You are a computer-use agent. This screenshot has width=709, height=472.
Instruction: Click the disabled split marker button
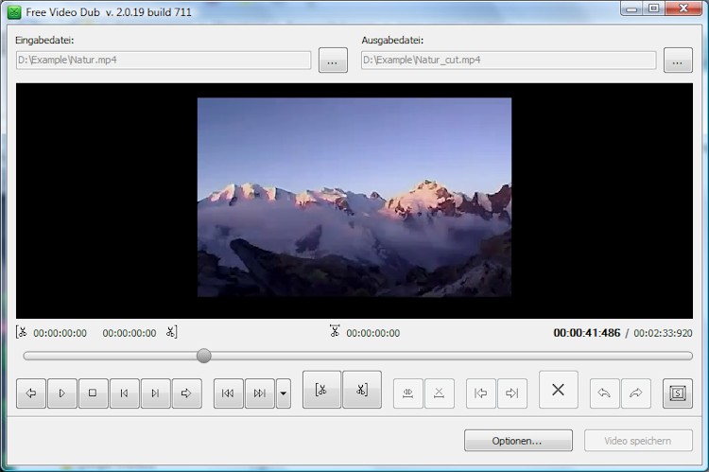pos(407,393)
